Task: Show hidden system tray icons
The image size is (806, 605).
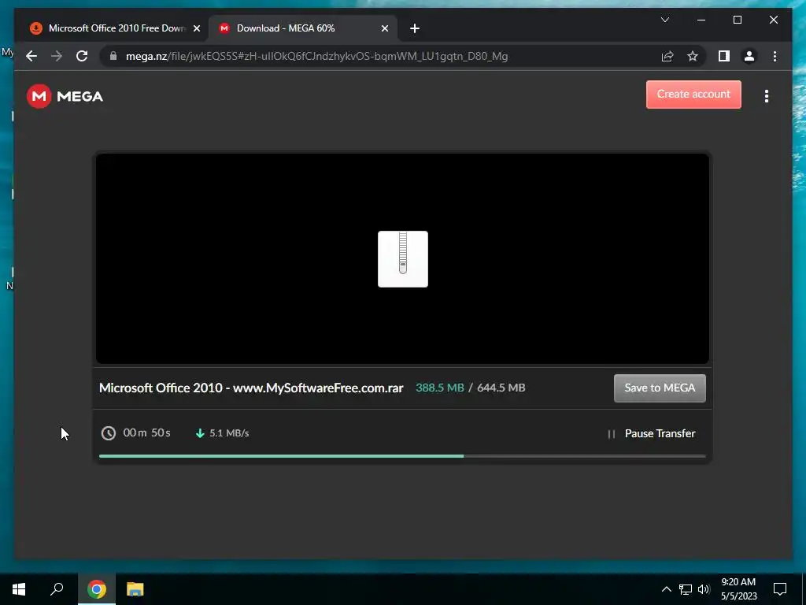Action: point(666,589)
